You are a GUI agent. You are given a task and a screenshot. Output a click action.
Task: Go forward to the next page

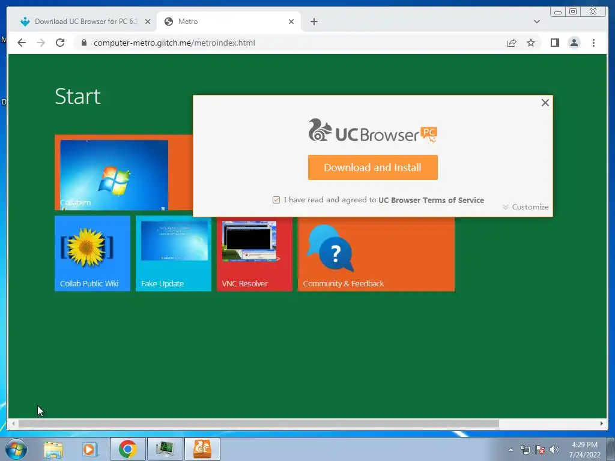41,43
